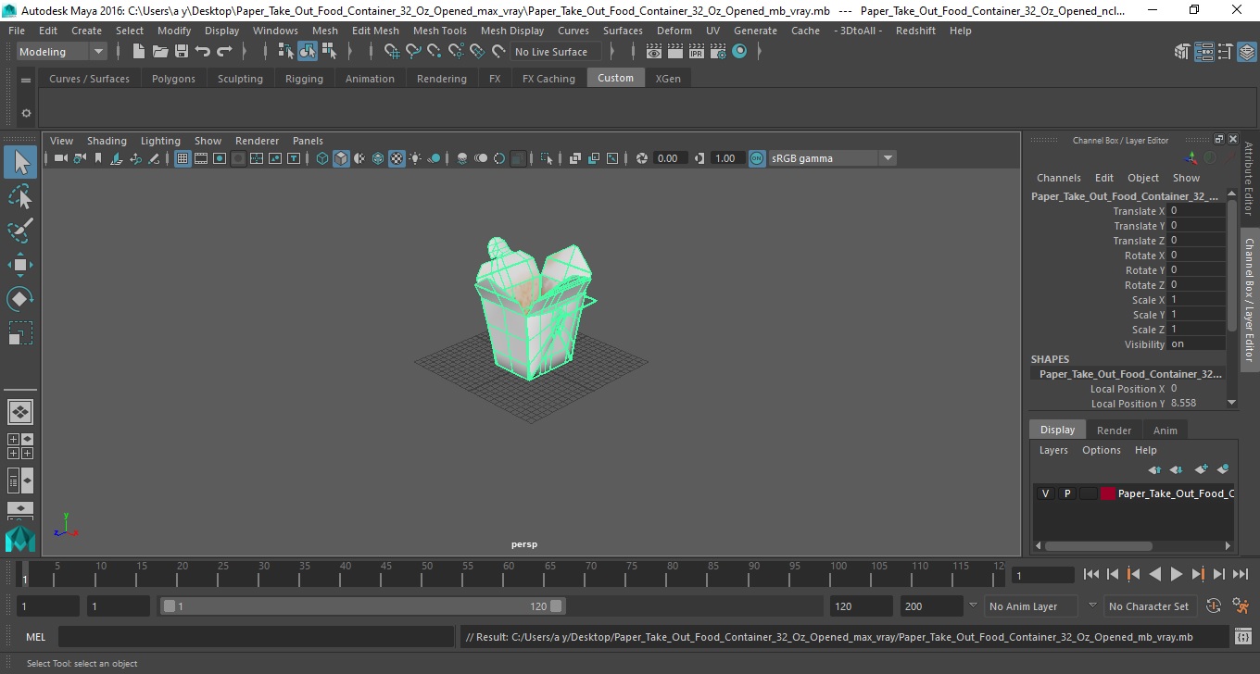Enable snap to grids magnet icon

pyautogui.click(x=392, y=52)
